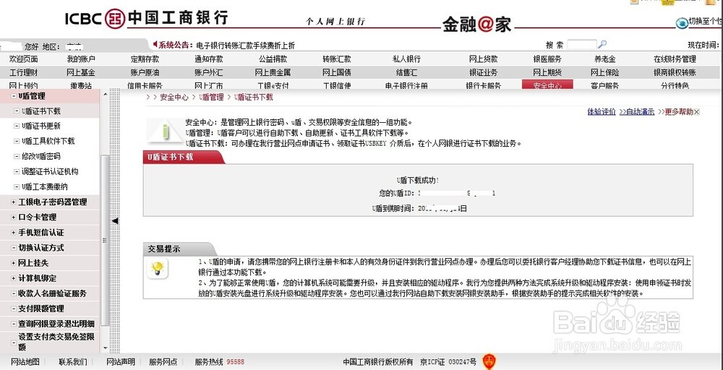Click the green info icon beside 安全中心 description

coord(165,131)
